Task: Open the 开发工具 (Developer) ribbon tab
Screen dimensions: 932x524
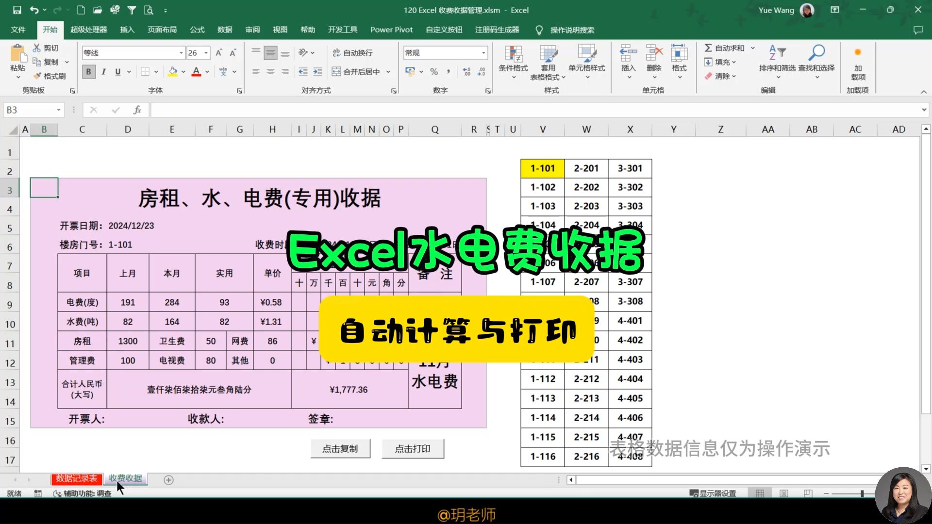Action: point(343,30)
